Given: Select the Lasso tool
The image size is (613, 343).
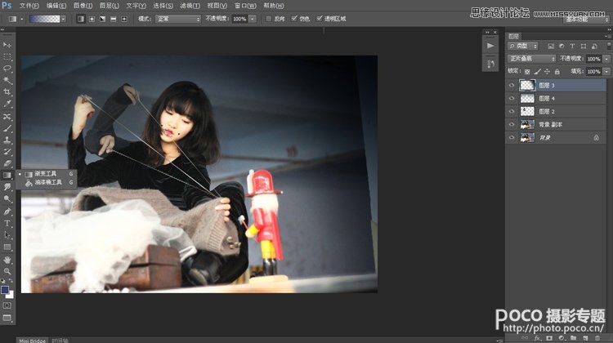Looking at the screenshot, I should 7,69.
